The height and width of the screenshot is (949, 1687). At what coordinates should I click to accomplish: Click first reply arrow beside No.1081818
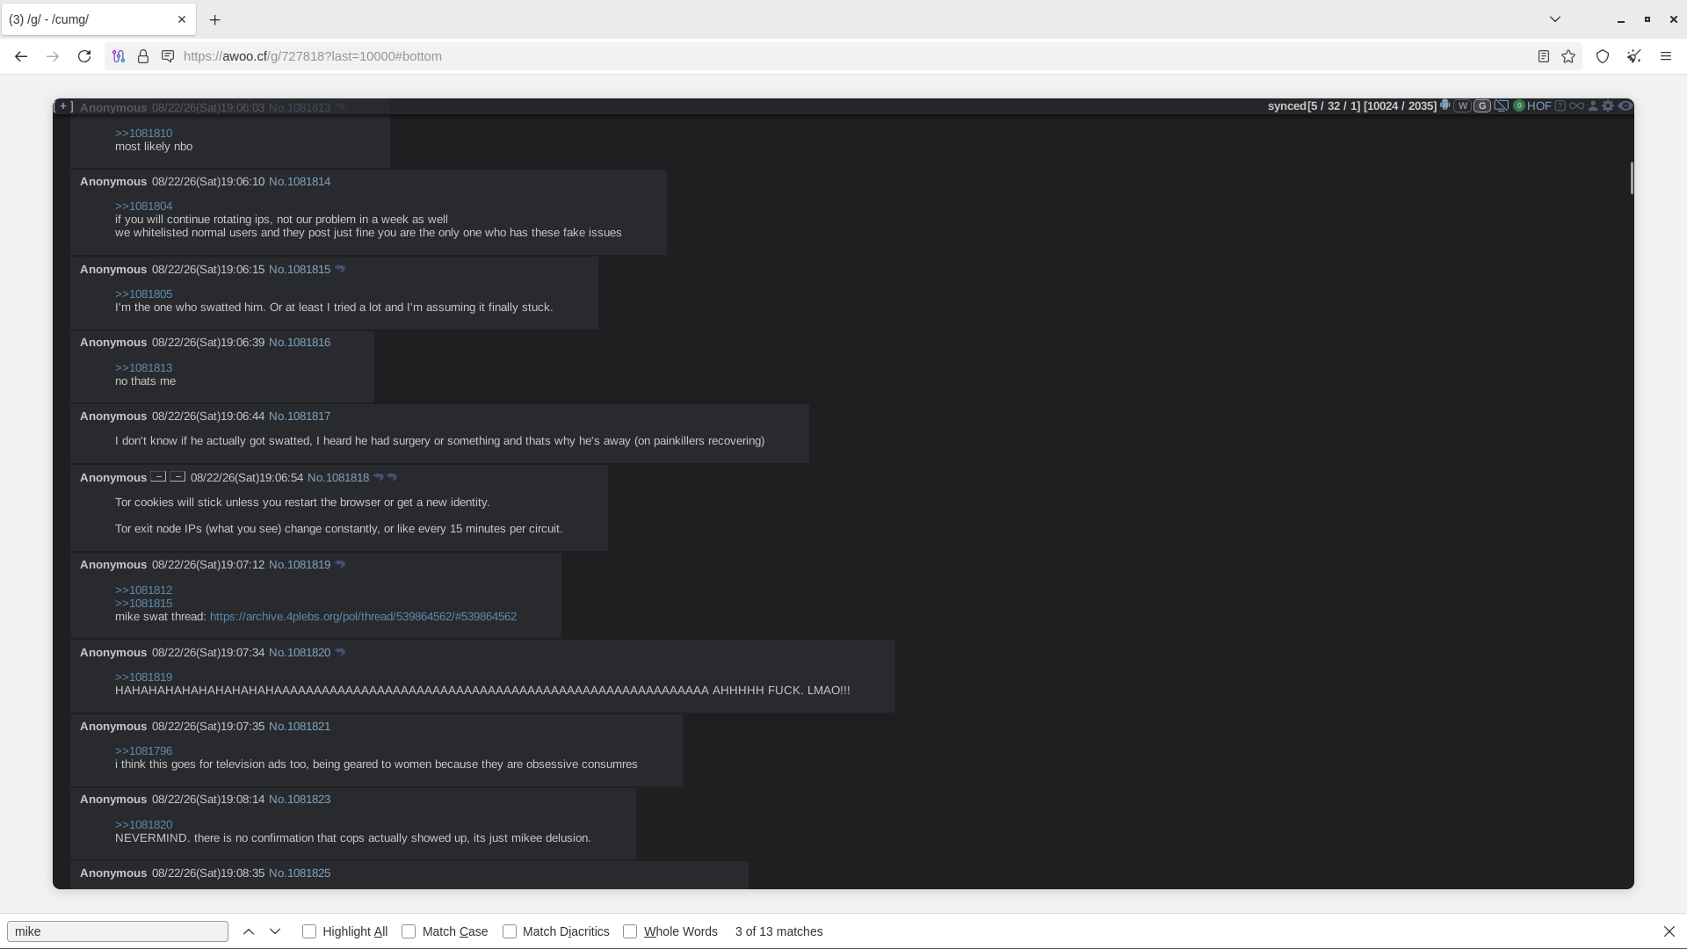coord(379,477)
